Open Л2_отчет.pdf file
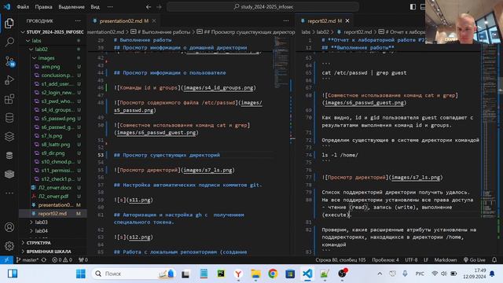 pyautogui.click(x=53, y=196)
